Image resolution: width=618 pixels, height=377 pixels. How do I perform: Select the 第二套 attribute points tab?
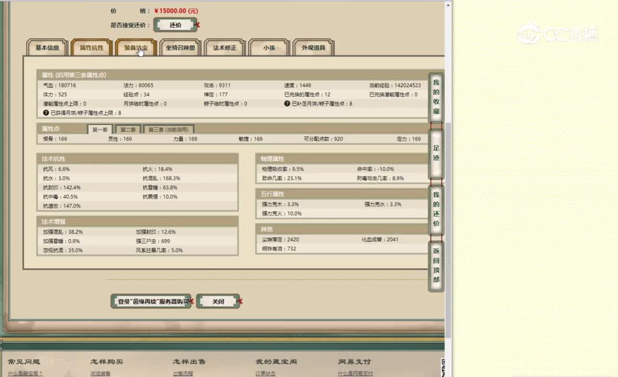[x=128, y=129]
